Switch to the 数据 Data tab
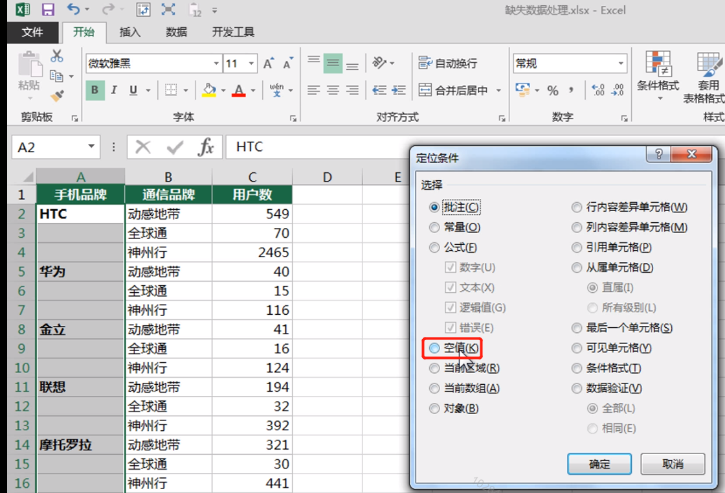 click(176, 32)
